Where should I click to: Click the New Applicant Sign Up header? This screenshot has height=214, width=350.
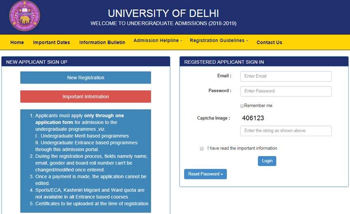pyautogui.click(x=37, y=62)
